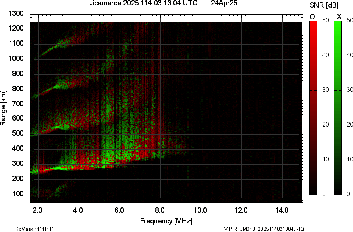Screen dimensions: 353x232
Task: Click the green X-mode SNR color bar
Action: [x=337, y=108]
